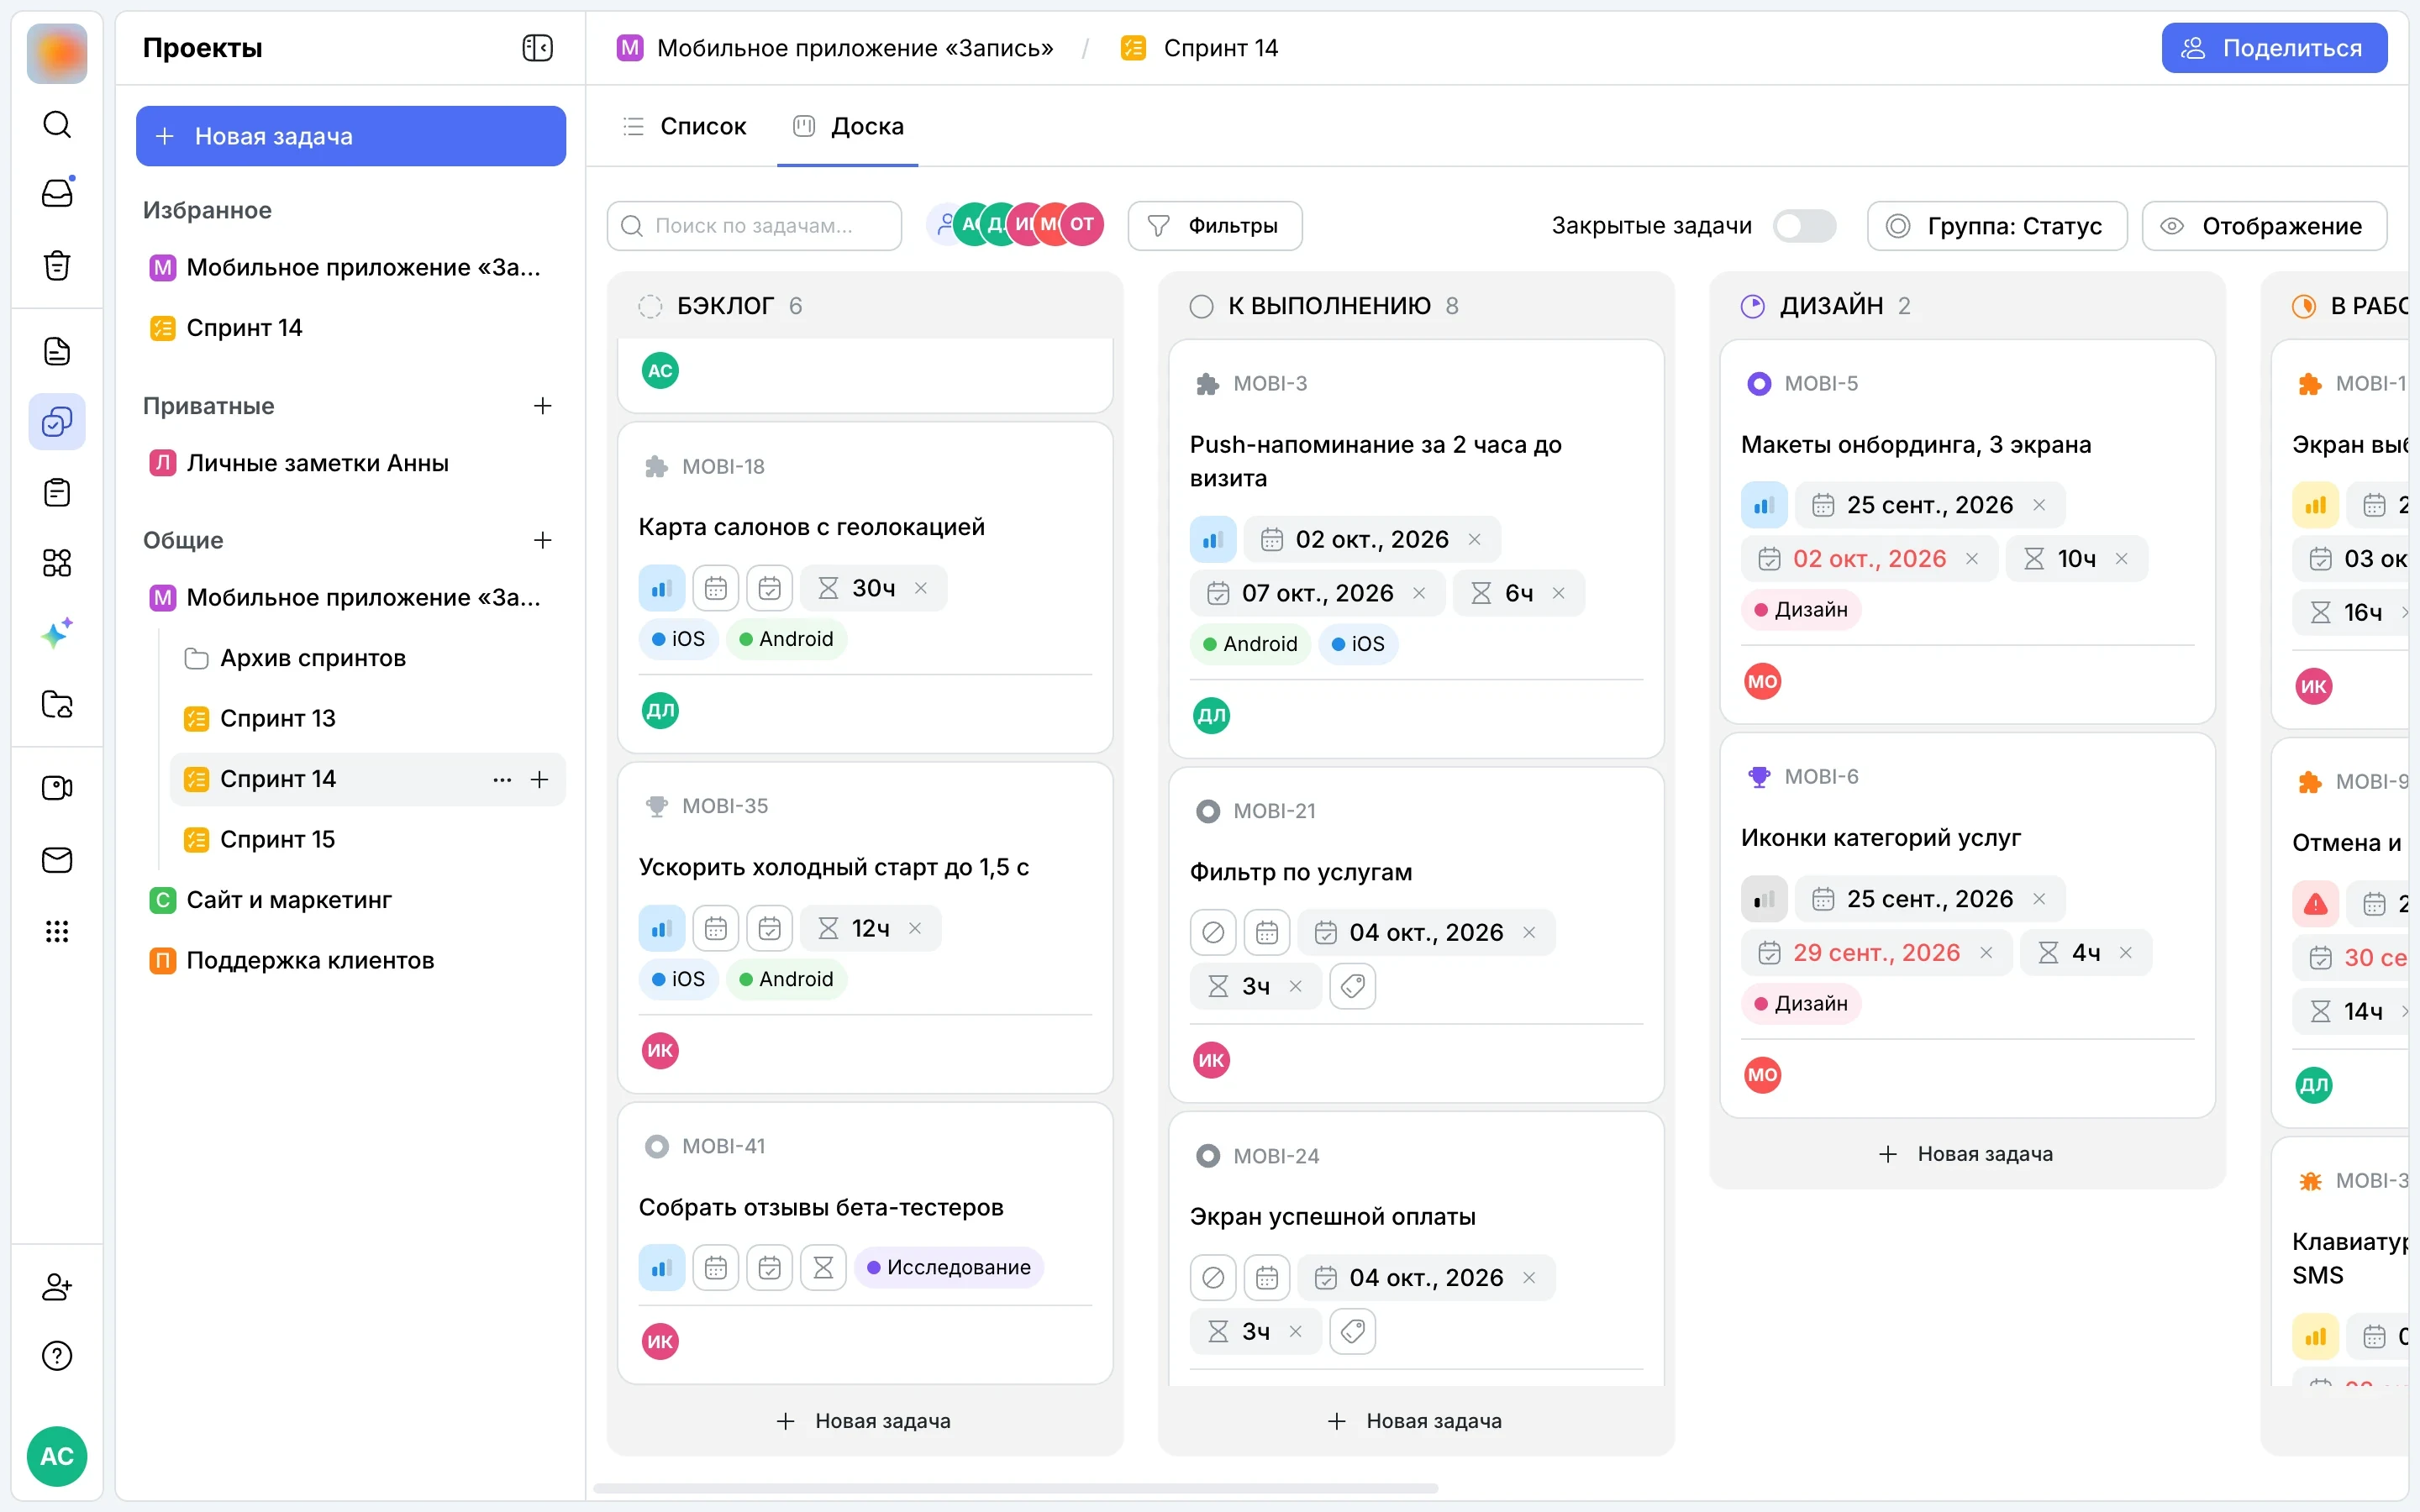Screen dimensions: 2420x1512
Task: Open the Группа: Статус dropdown
Action: [1997, 226]
